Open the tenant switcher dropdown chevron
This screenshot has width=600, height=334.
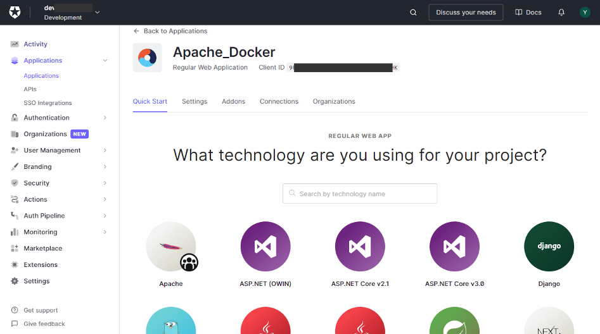point(98,12)
